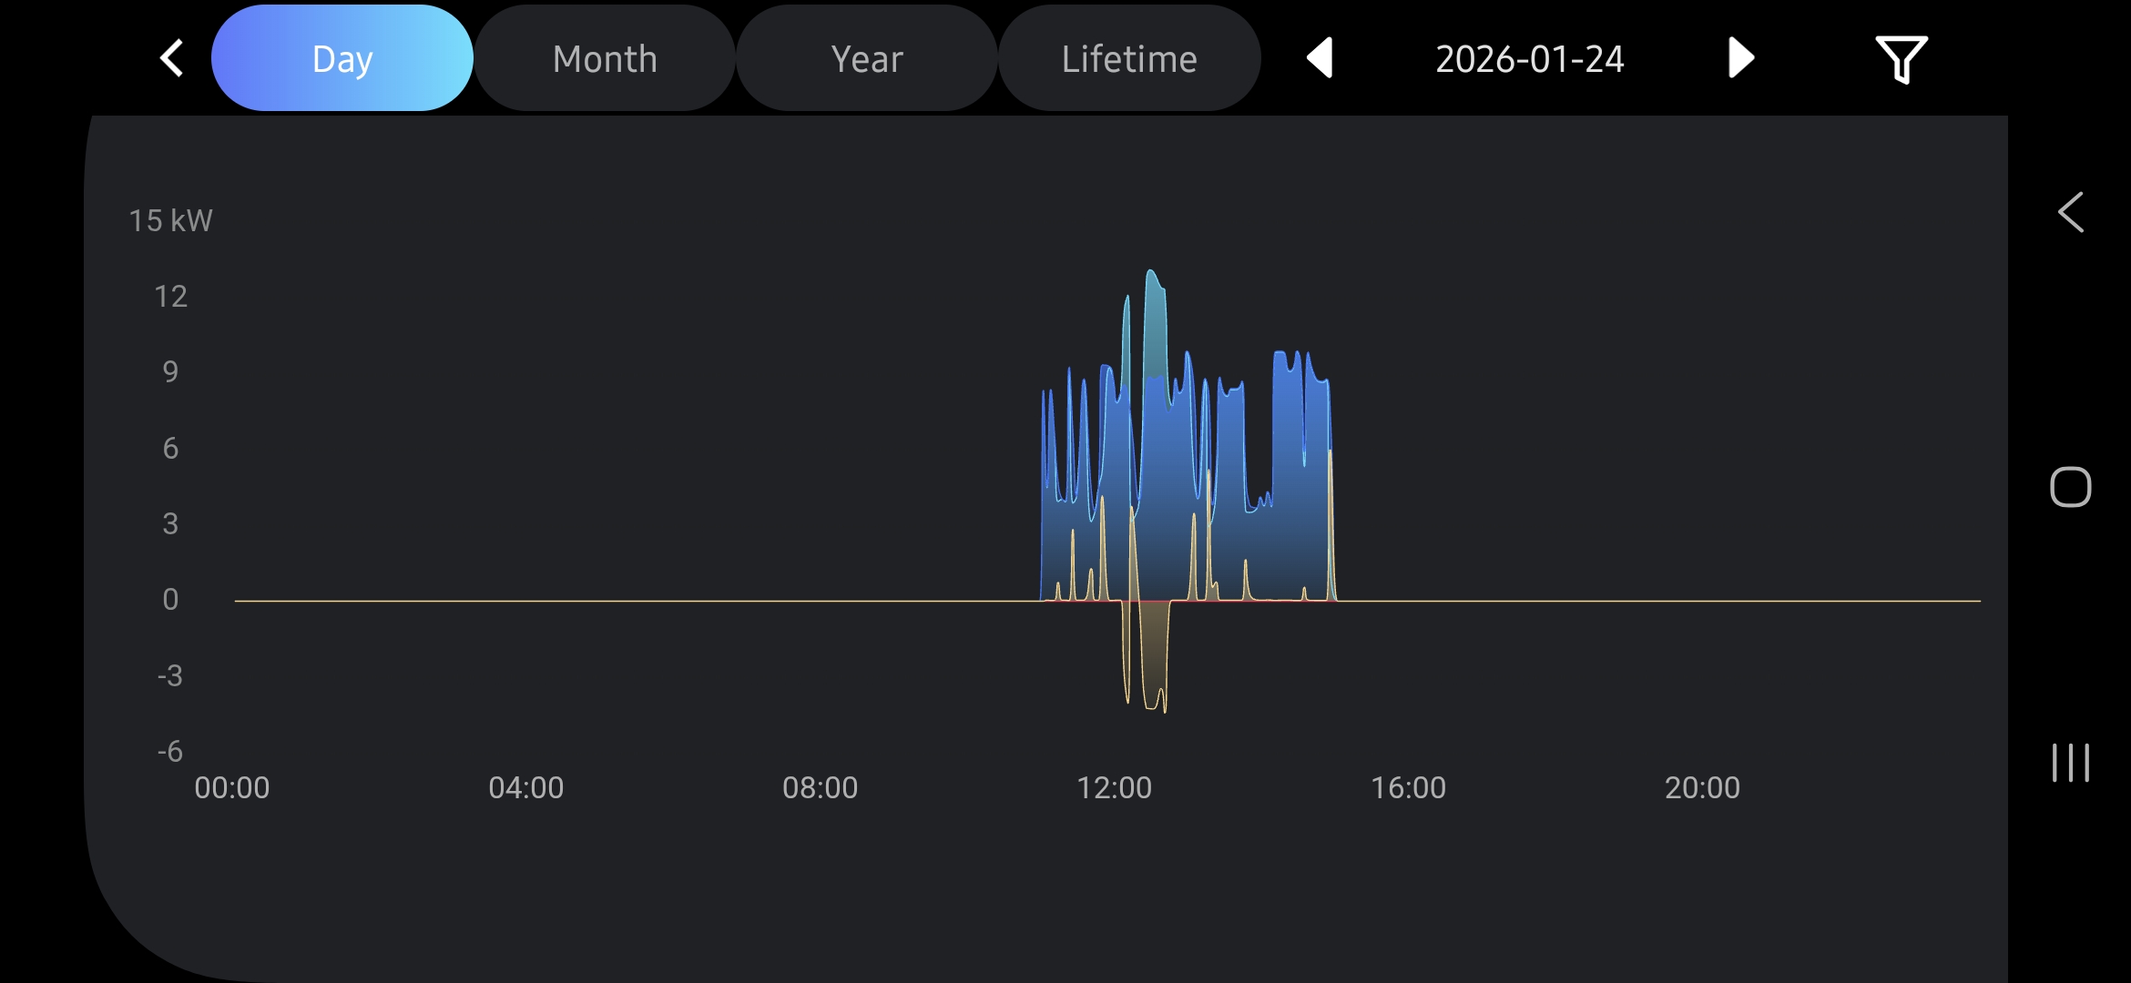Switch to the Month tab
Screen dimensions: 2131x983
[605, 58]
